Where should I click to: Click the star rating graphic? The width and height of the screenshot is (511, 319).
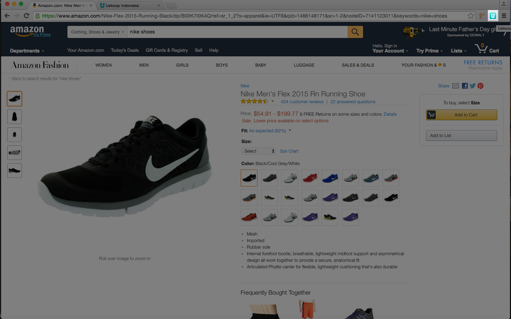(x=254, y=102)
